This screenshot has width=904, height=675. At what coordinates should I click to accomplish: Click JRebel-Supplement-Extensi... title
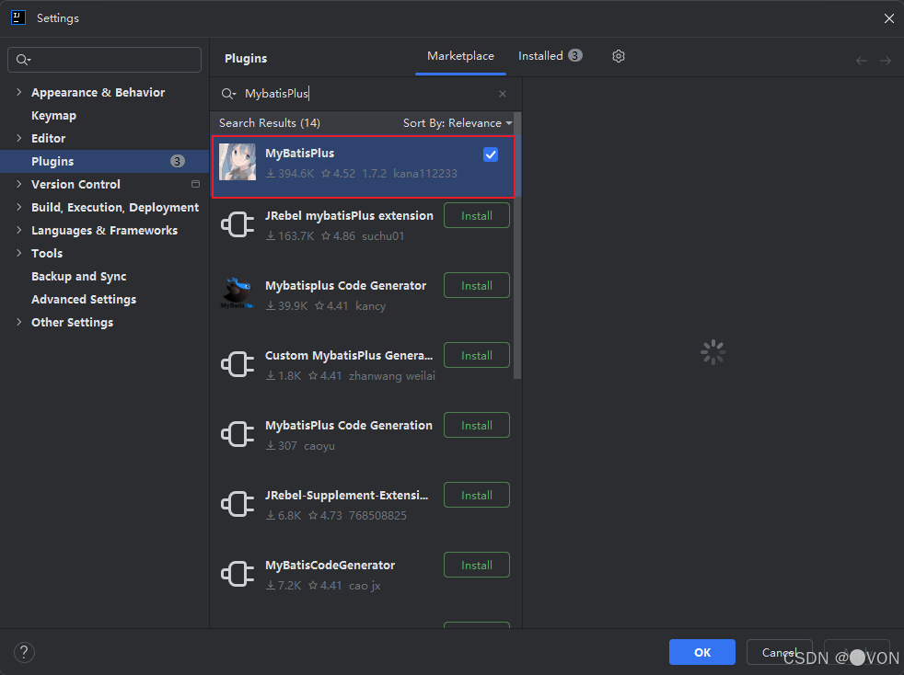coord(347,496)
